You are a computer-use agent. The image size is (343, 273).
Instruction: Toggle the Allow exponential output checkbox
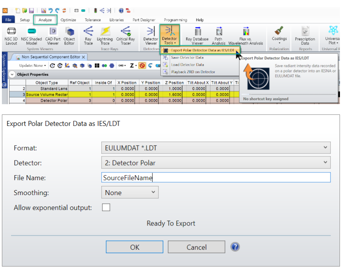(106, 208)
